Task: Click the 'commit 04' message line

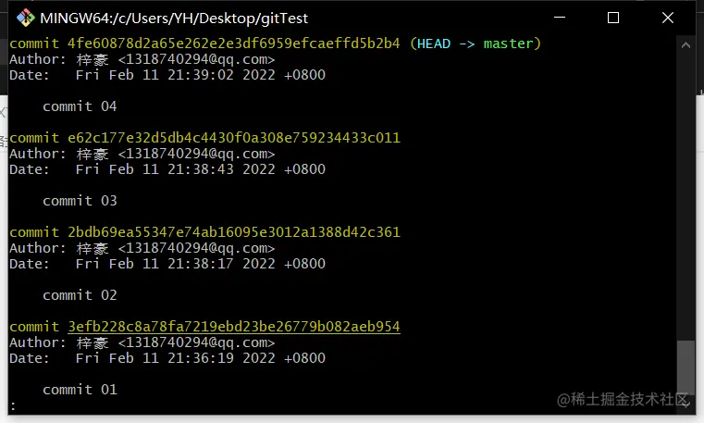Action: pos(80,106)
